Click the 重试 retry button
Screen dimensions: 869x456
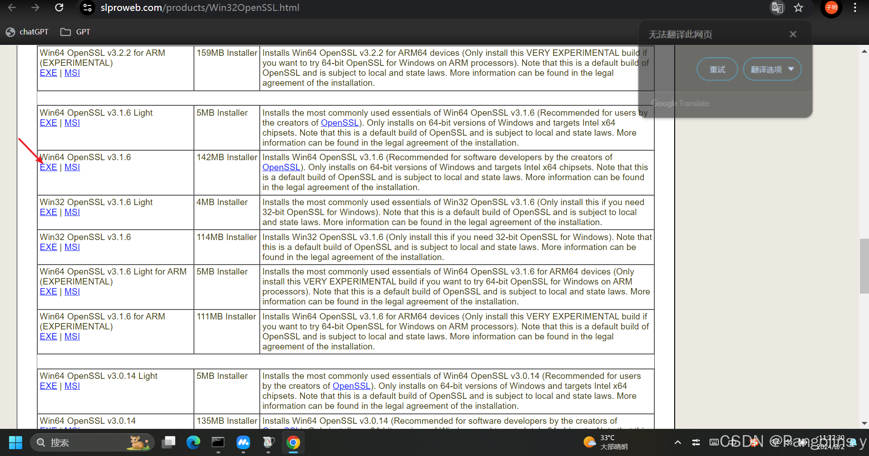pyautogui.click(x=717, y=69)
